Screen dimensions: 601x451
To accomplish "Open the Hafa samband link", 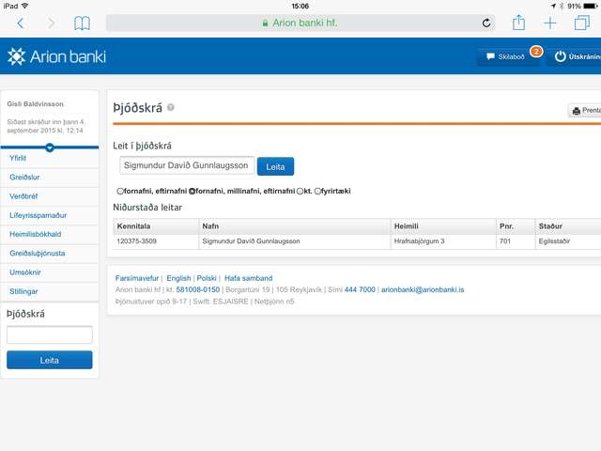I will pos(248,278).
